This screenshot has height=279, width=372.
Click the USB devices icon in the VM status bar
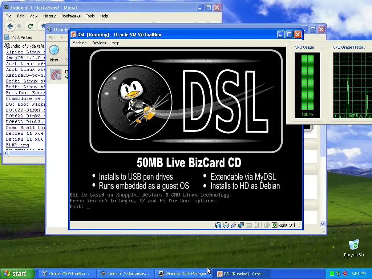pos(234,225)
